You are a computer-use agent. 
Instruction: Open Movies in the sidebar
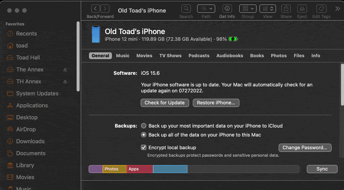[25, 177]
